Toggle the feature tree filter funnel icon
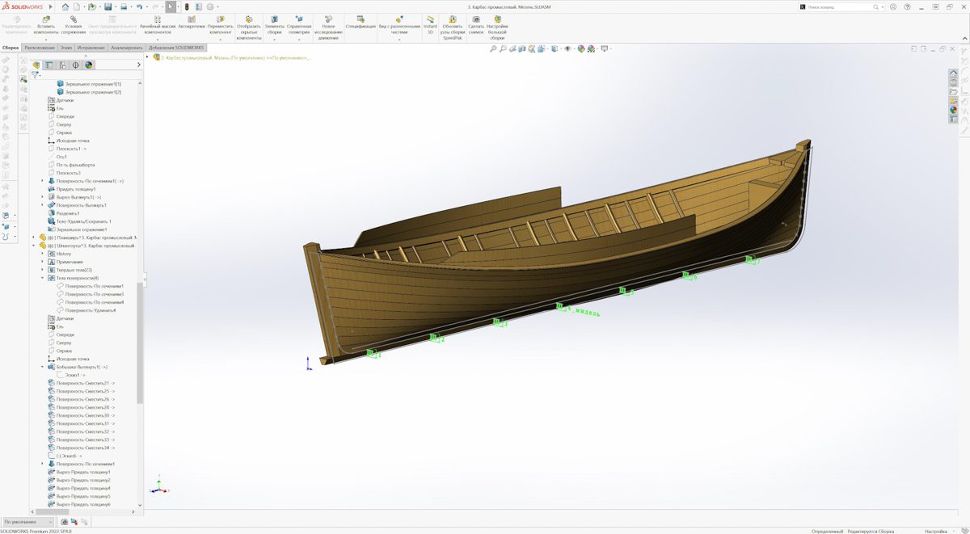970x534 pixels. pos(36,75)
